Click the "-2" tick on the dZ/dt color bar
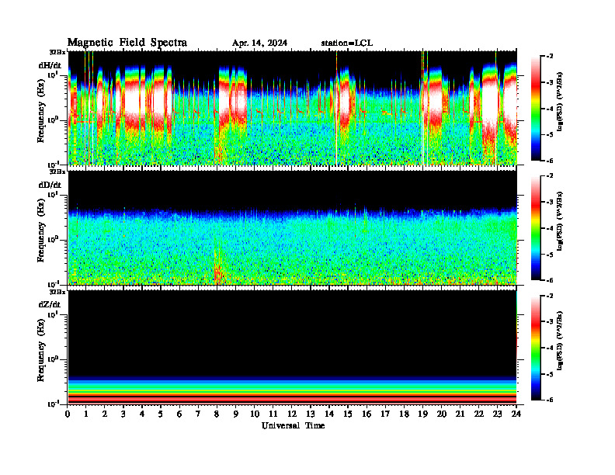This screenshot has height=475, width=615. 550,296
